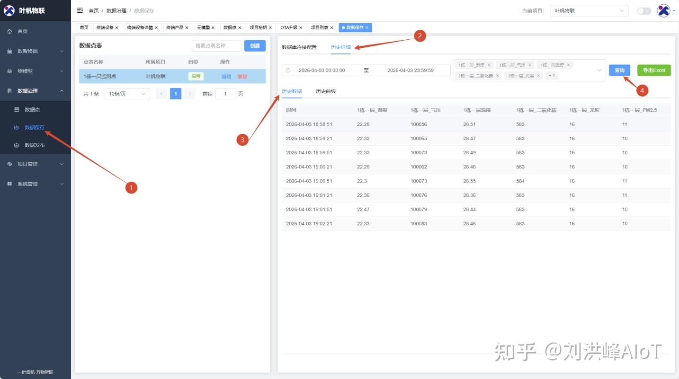Click 删除 link for 1栋一层监测点

click(x=242, y=77)
